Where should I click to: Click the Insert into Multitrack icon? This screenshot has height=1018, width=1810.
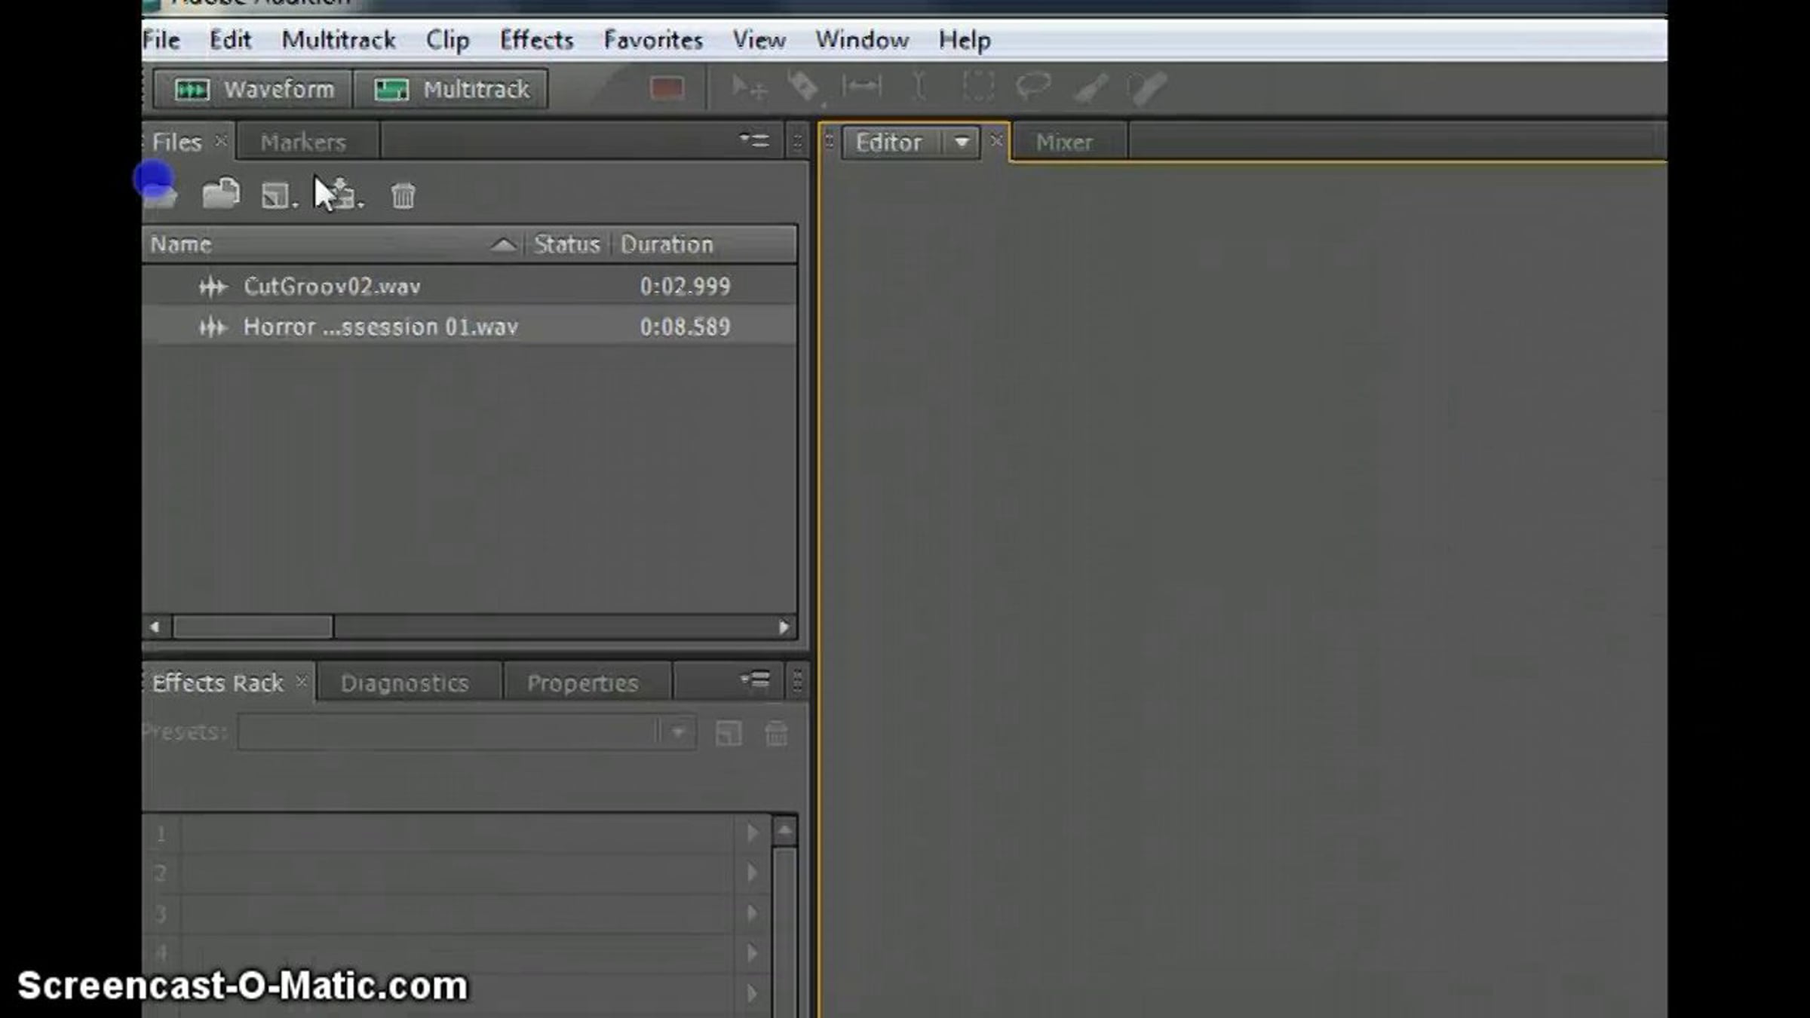tap(341, 195)
